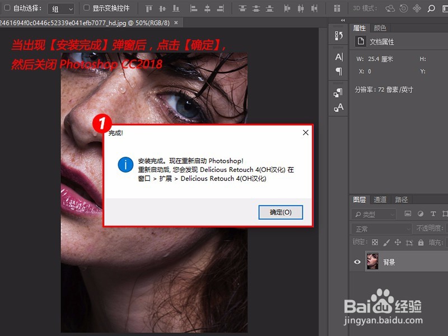
Task: Click the X: 0 position field
Action: coord(370,72)
